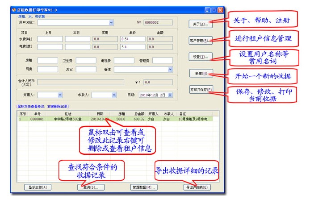Click the 序号 column header

[23, 114]
